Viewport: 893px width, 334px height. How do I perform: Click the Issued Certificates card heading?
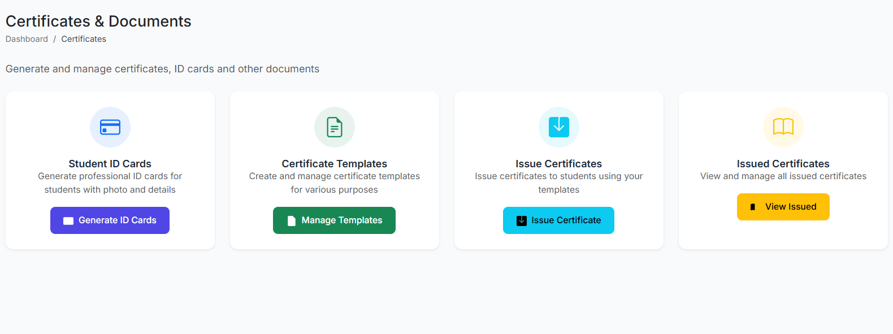tap(783, 164)
